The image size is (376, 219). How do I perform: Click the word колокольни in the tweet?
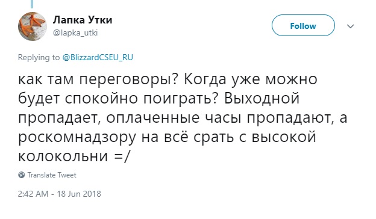point(63,156)
